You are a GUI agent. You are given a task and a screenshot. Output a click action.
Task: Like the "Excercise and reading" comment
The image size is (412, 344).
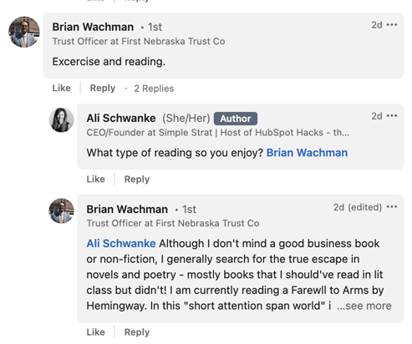61,88
